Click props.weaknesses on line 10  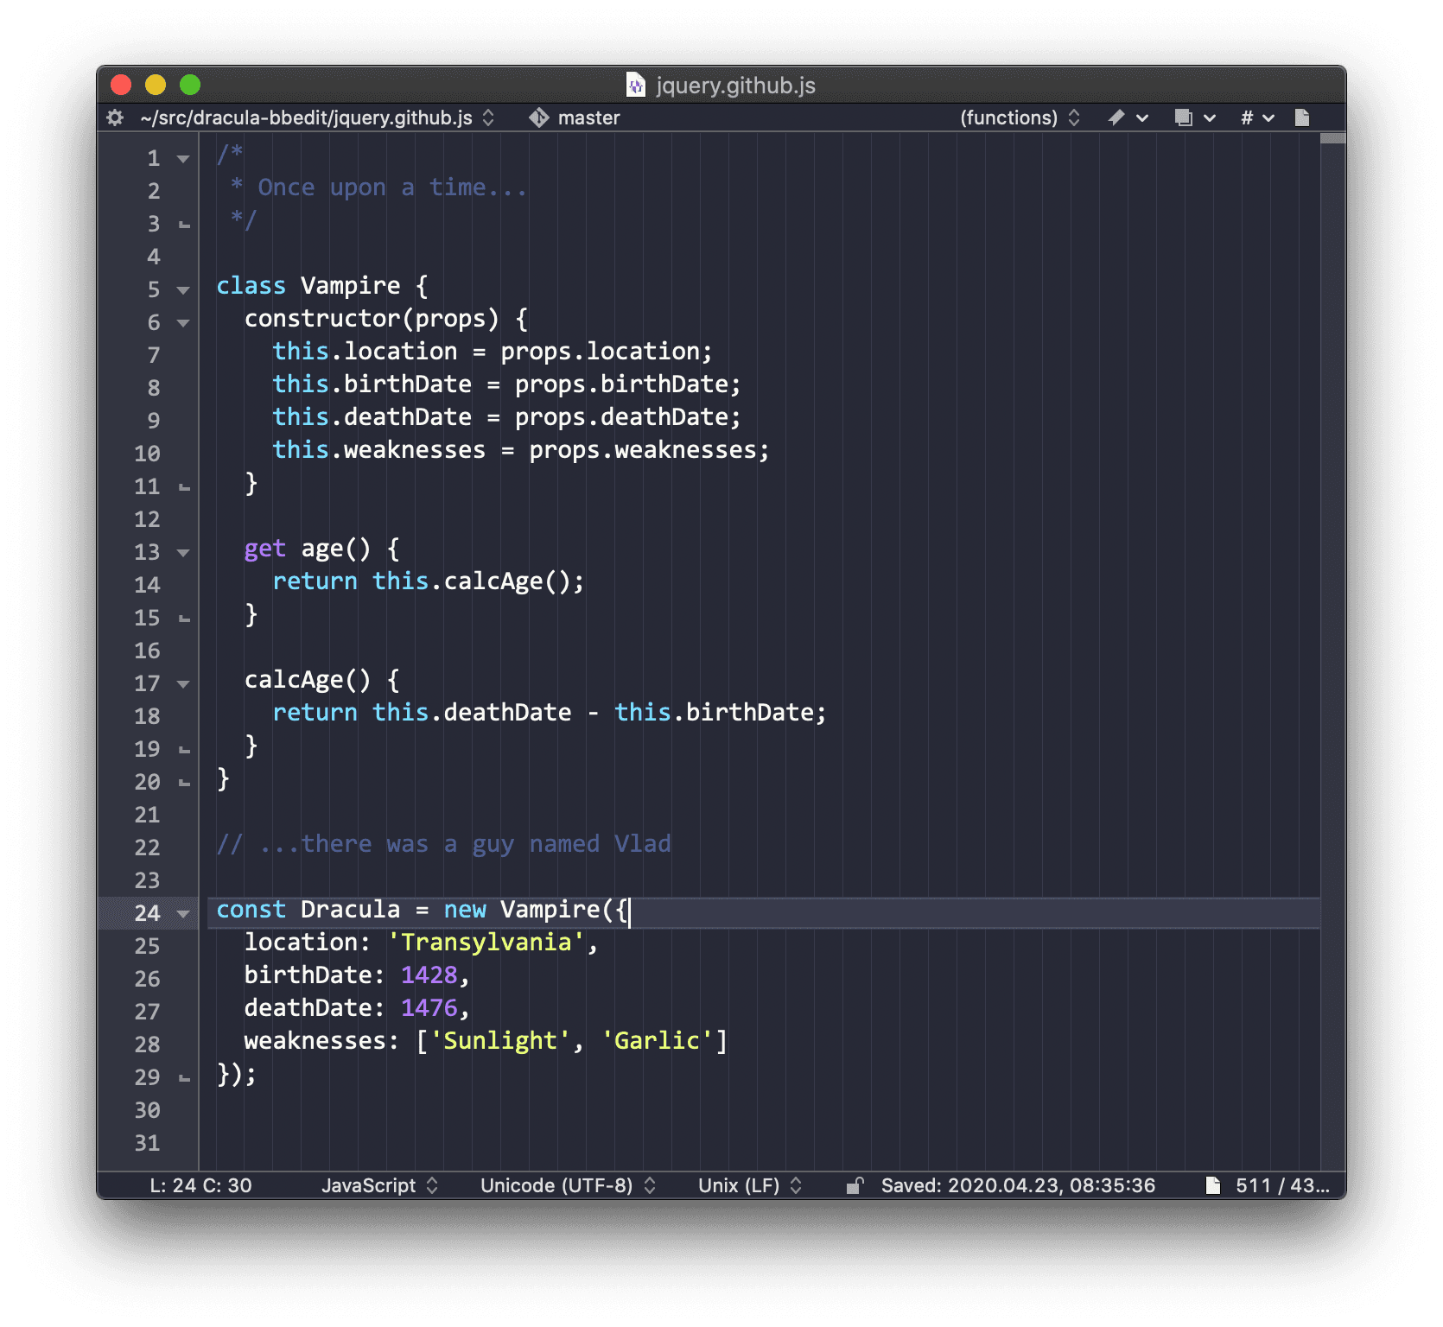pyautogui.click(x=644, y=449)
